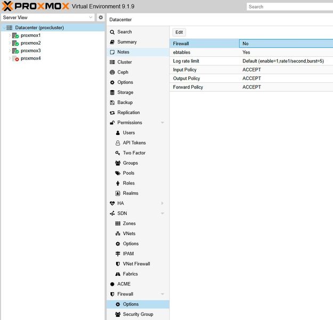The width and height of the screenshot is (333, 320).
Task: Click the grid icon for Zones
Action: (x=118, y=223)
